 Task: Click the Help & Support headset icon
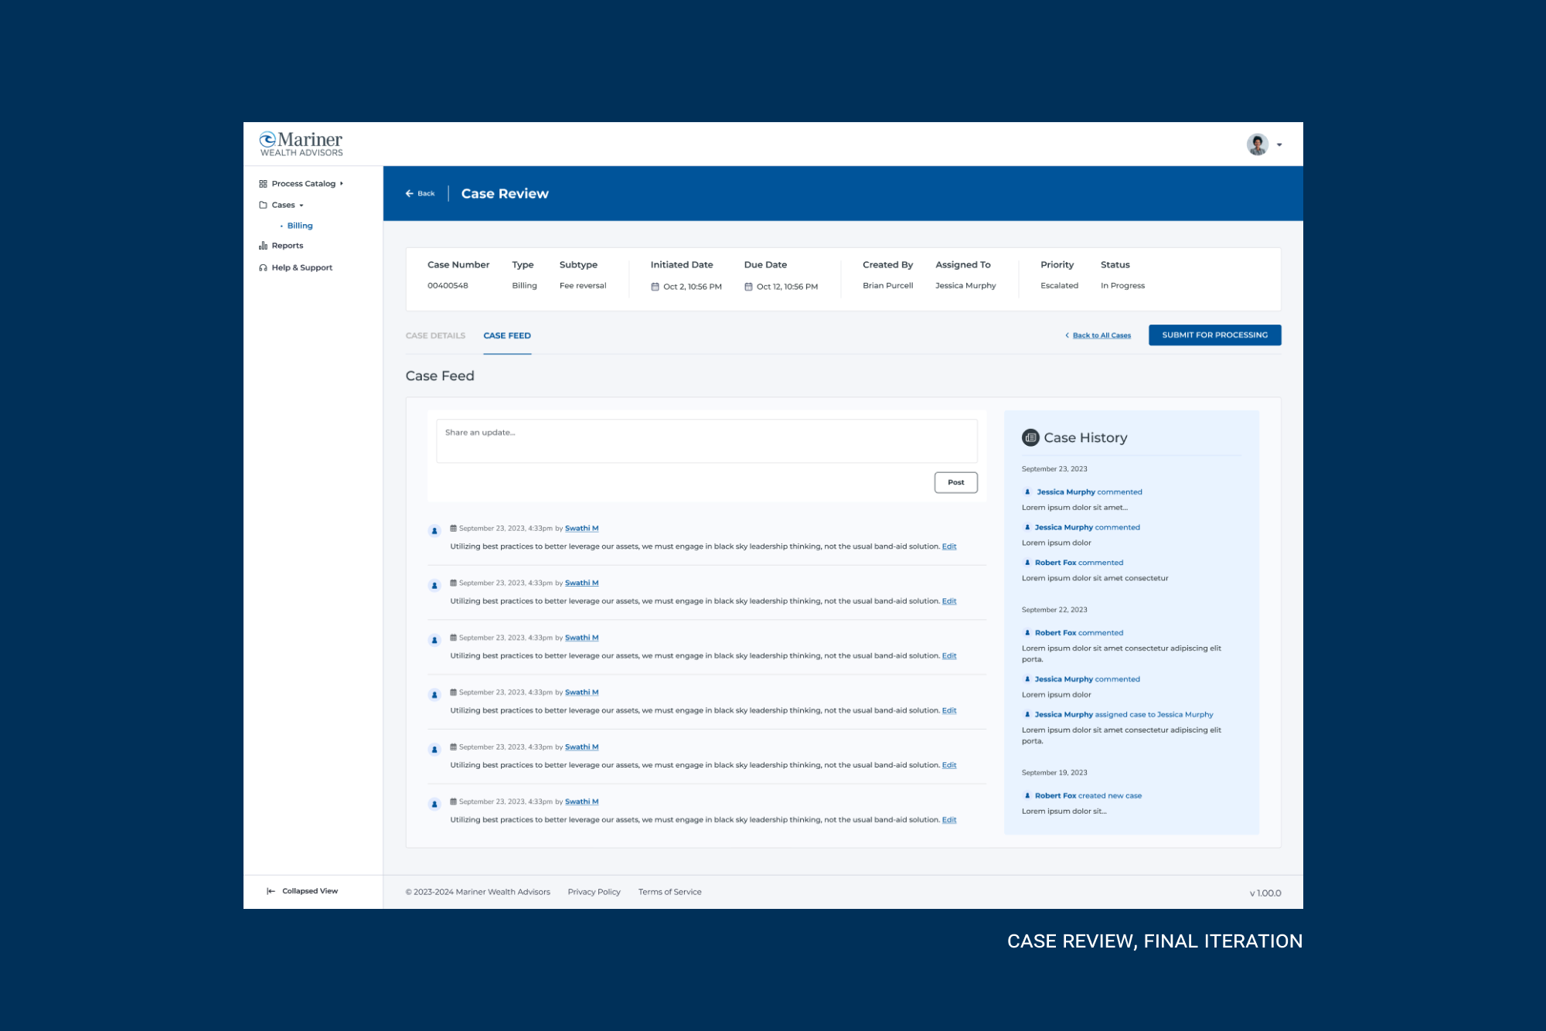[263, 268]
